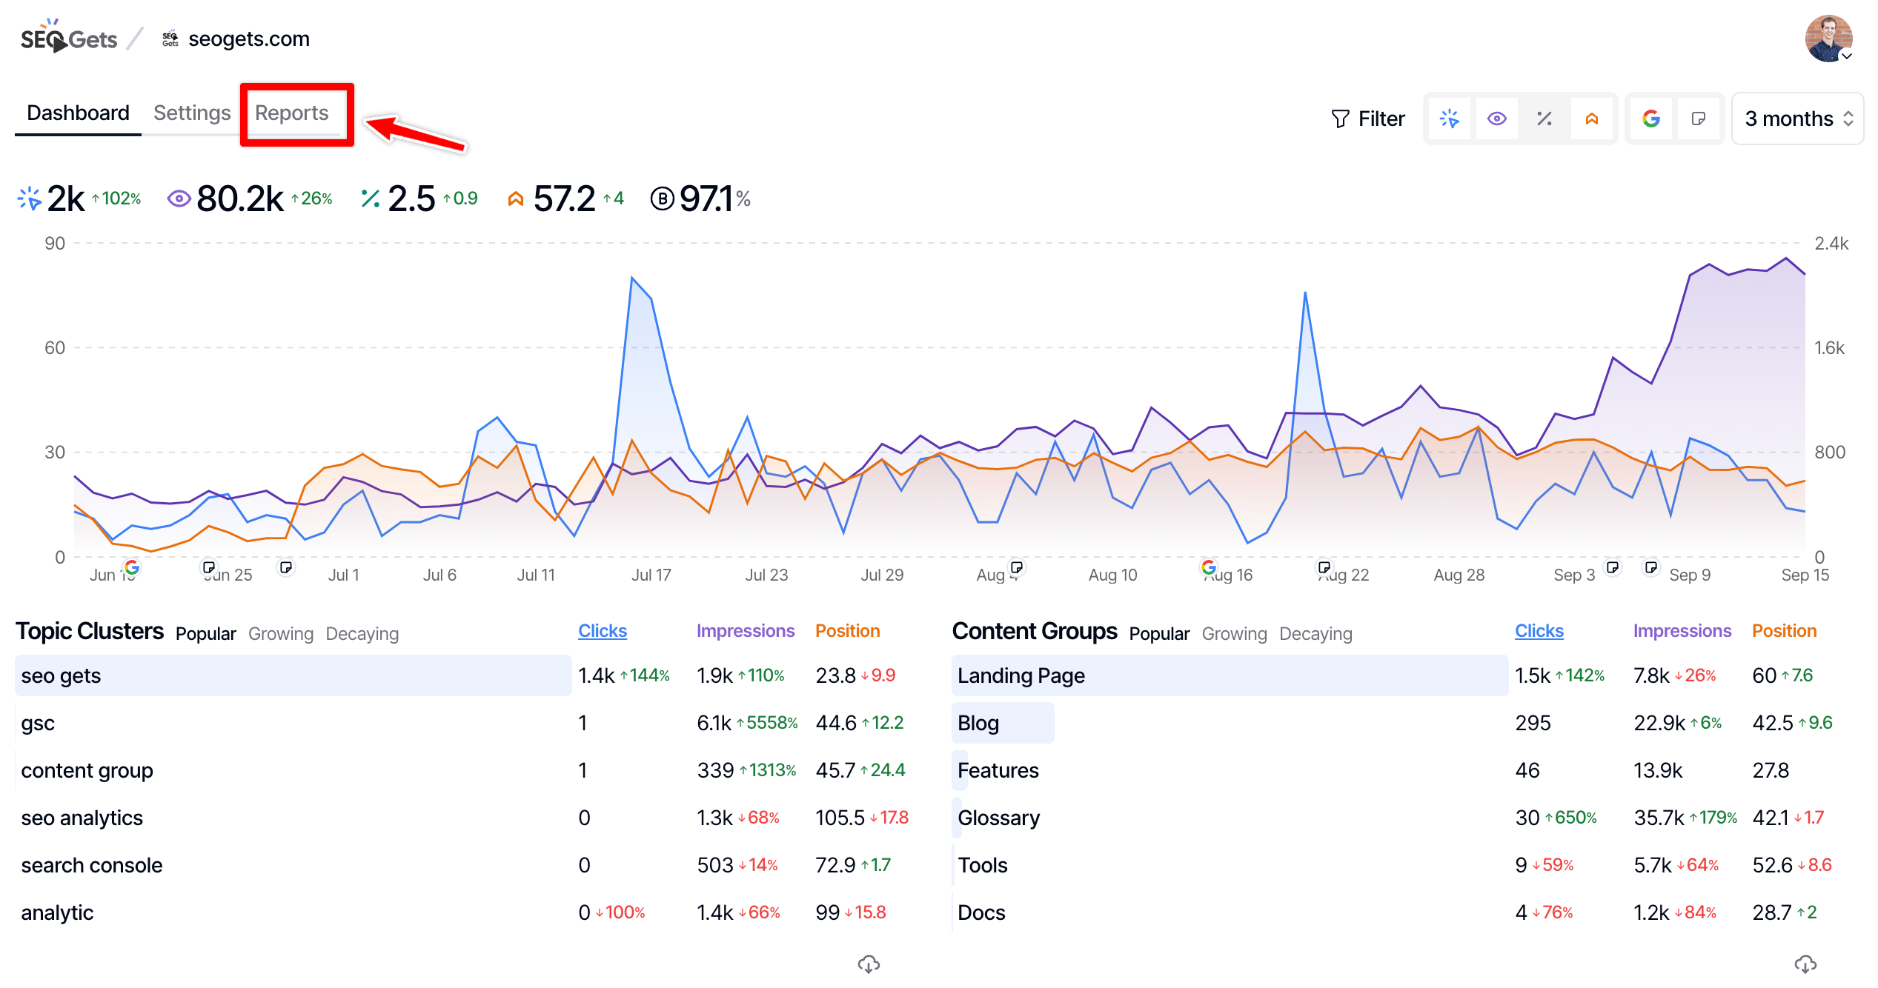This screenshot has width=1878, height=988.
Task: Toggle impressions visibility with the eye icon
Action: [1497, 118]
